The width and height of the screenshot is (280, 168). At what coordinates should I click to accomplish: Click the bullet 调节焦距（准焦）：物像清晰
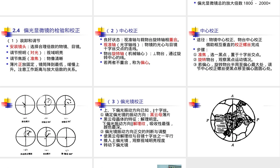click(36, 59)
